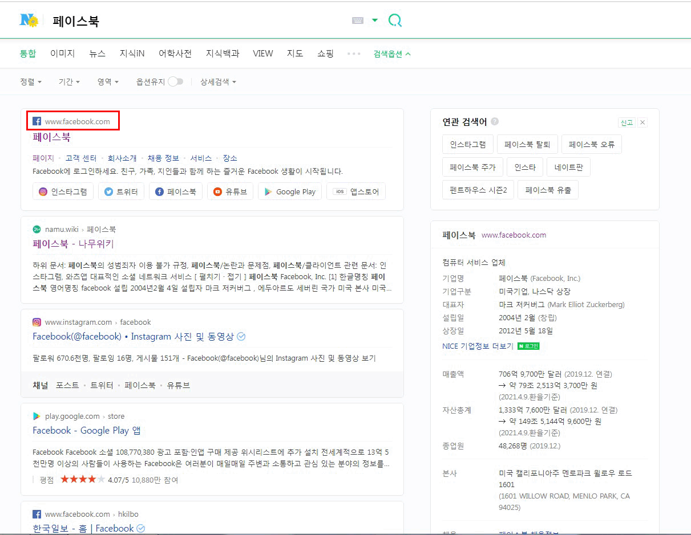The height and width of the screenshot is (535, 691).
Task: Click the 트위터 channel button
Action: tap(121, 191)
